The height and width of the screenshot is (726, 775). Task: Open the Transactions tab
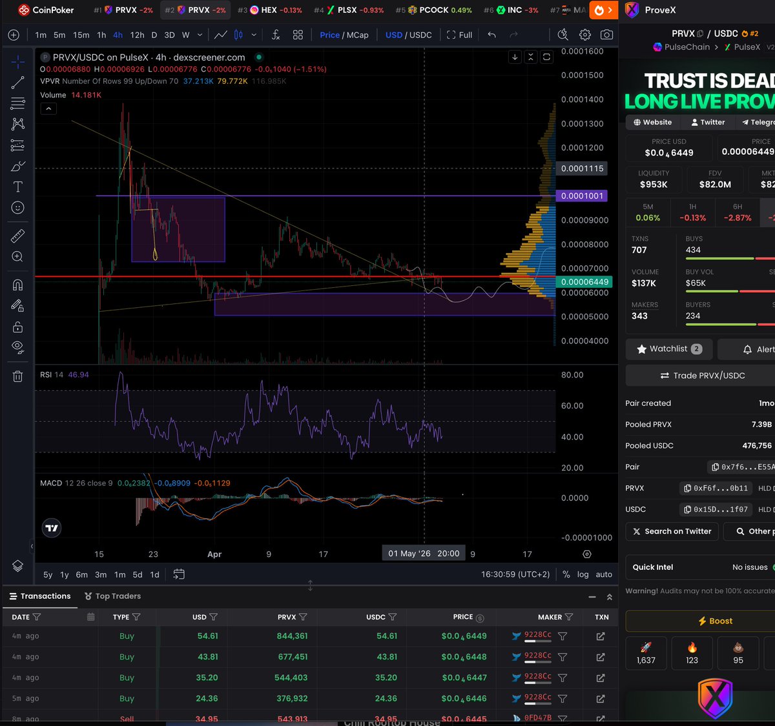(39, 596)
